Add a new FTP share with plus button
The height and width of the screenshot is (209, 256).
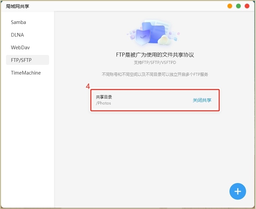coord(237,191)
